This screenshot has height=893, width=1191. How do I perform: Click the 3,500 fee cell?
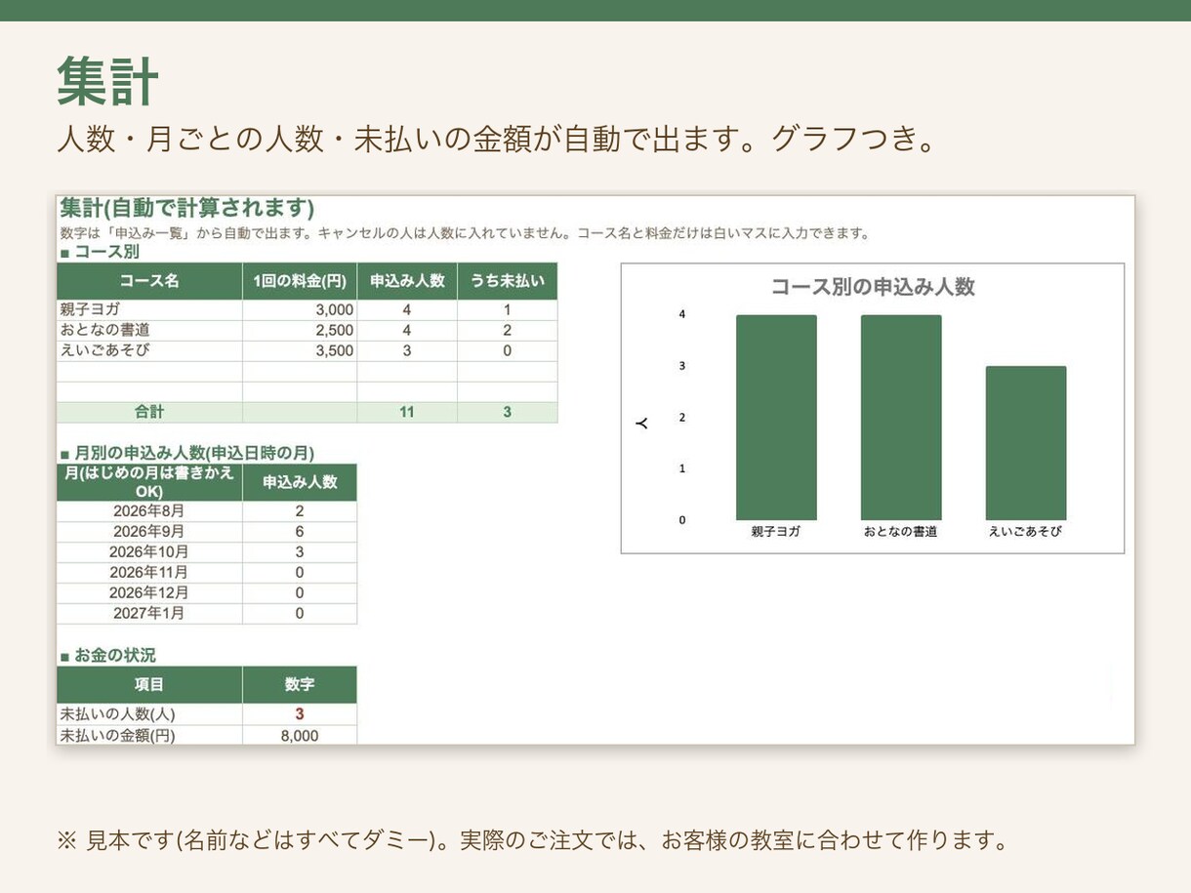coord(300,350)
